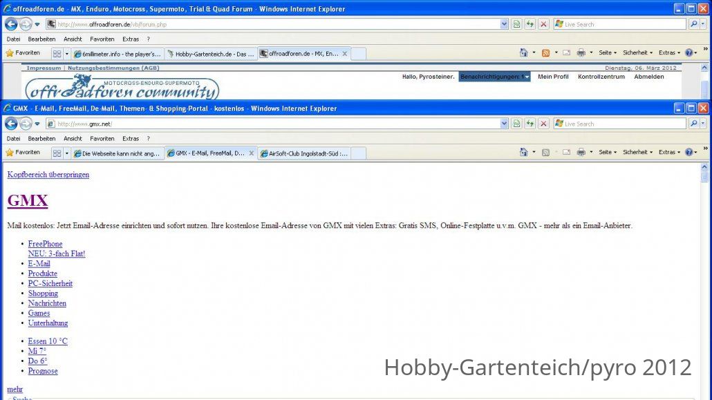Screen dimensions: 712x400
Task: Open the Help icon in offroadforen window
Action: pos(688,53)
